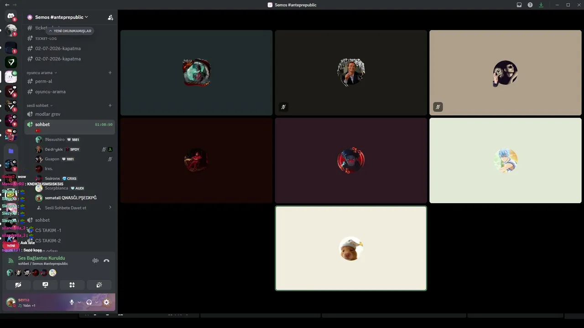Screen dimensions: 584x328
Task: Open the oyuncu-arama text channel
Action: pos(69,92)
